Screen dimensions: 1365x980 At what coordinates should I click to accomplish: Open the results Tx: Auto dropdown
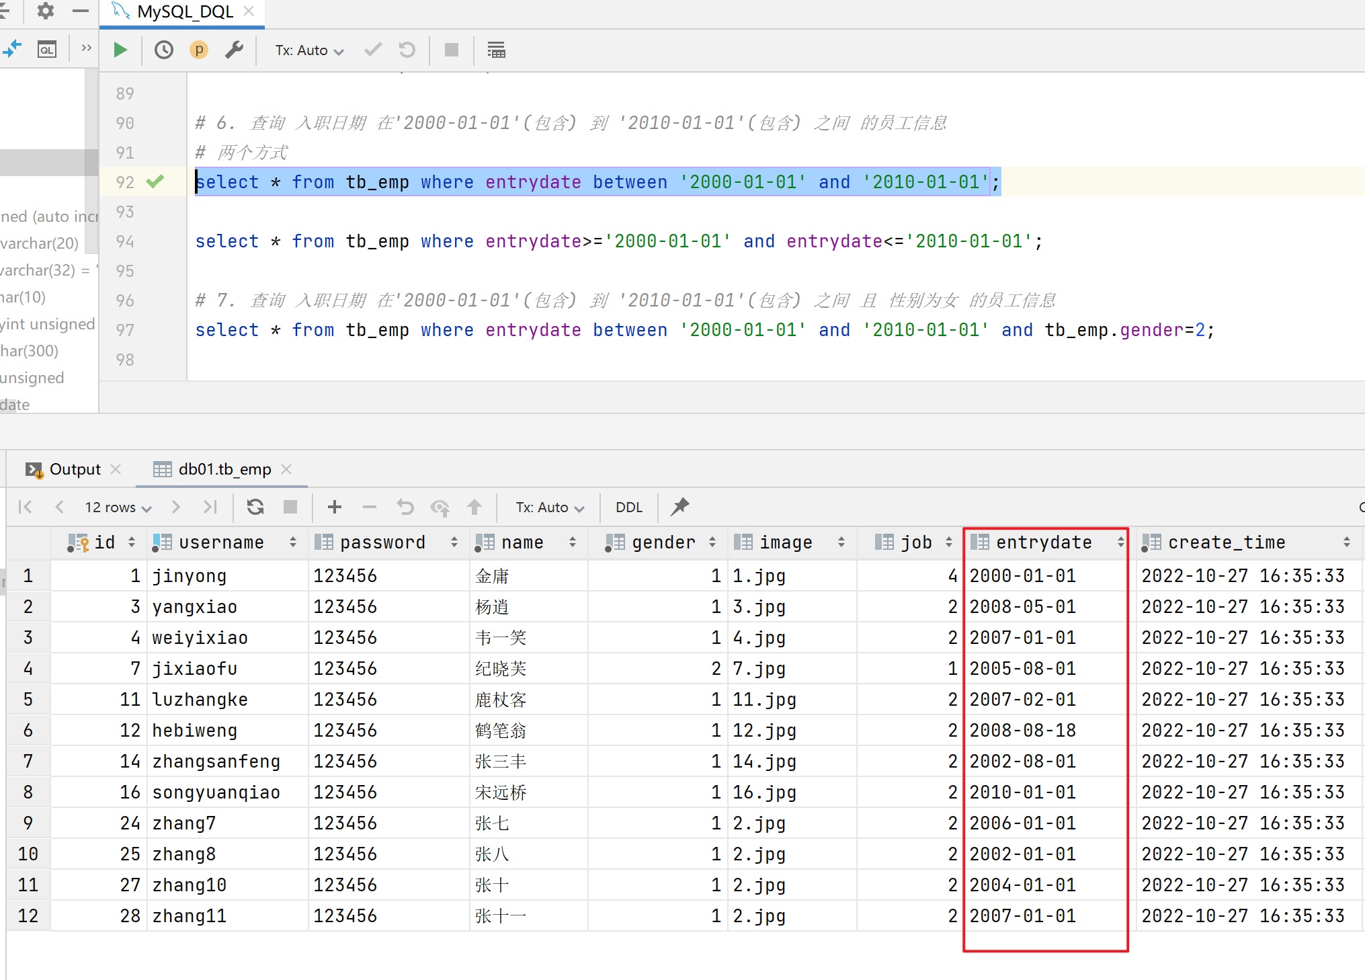550,507
